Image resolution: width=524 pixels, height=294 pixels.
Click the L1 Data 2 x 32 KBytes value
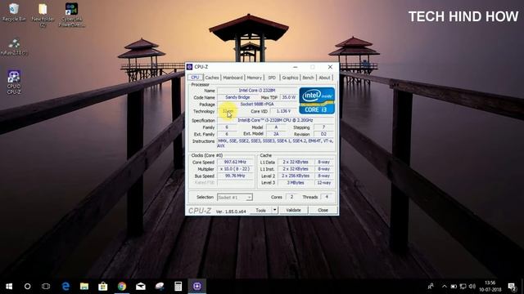click(x=296, y=162)
